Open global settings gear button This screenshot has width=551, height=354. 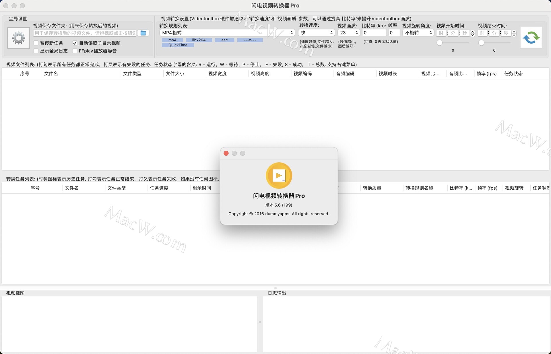click(19, 38)
